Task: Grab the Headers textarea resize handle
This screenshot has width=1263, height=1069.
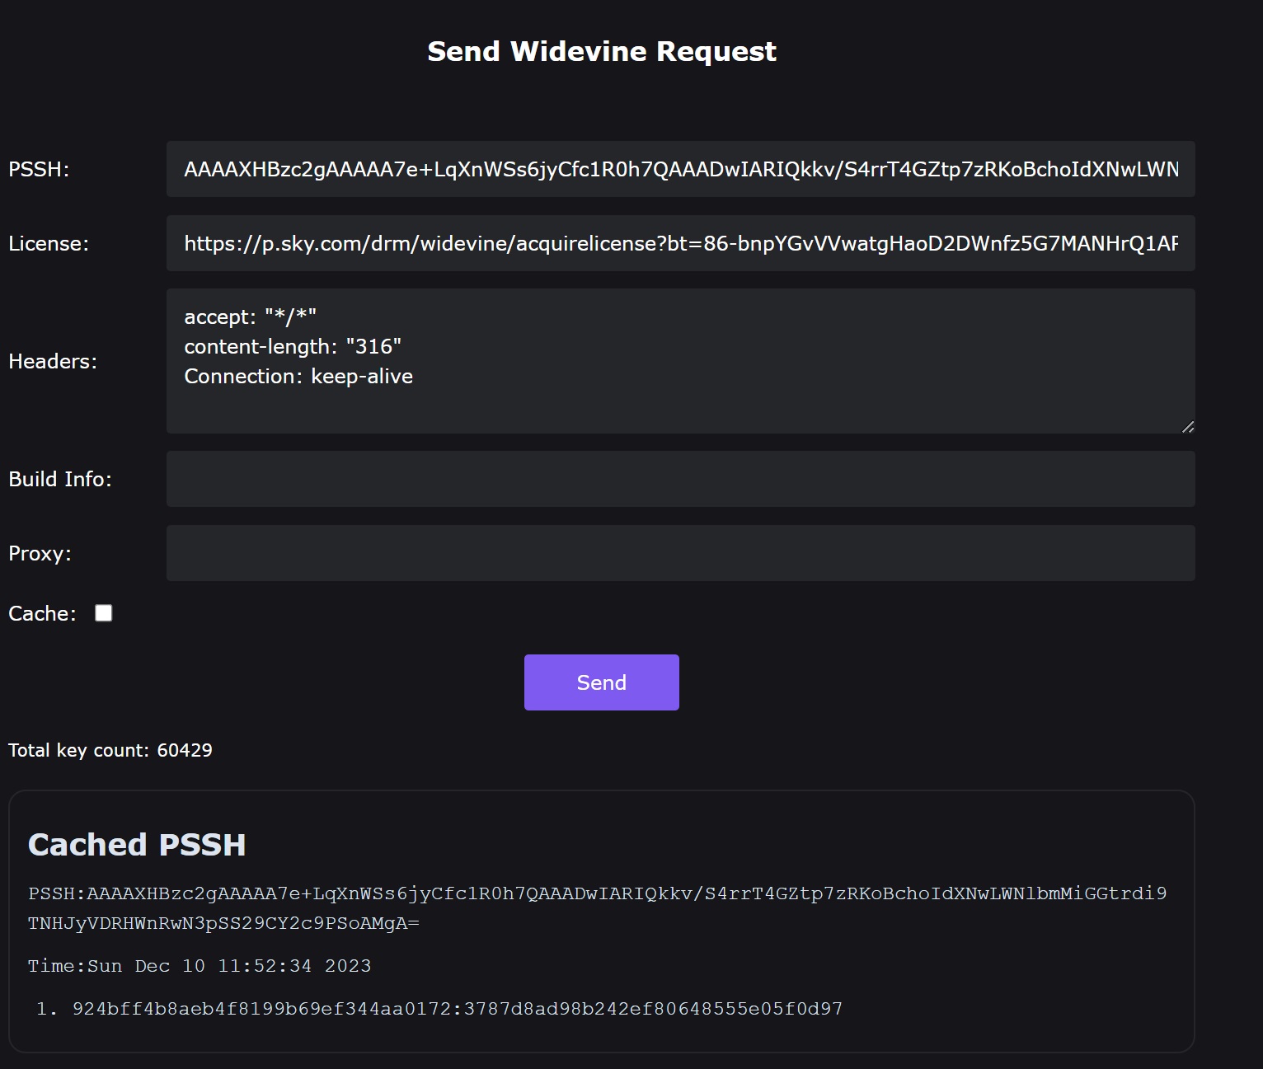Action: click(x=1188, y=426)
